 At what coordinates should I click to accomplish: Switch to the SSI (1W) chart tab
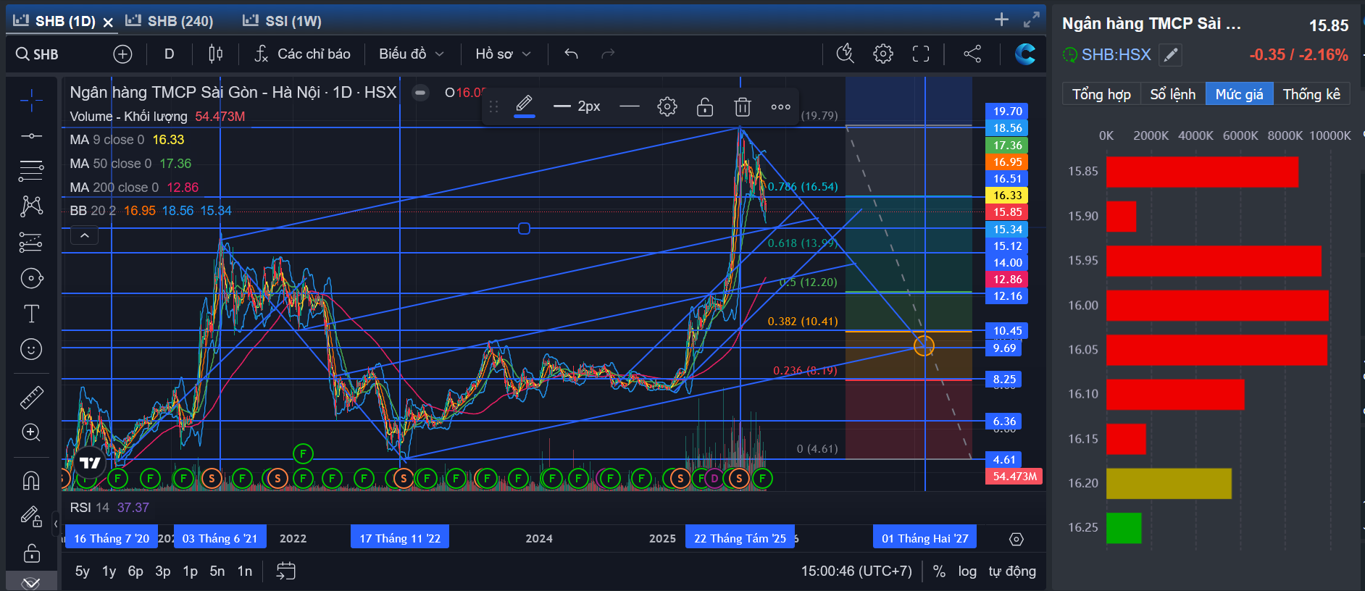(x=283, y=21)
